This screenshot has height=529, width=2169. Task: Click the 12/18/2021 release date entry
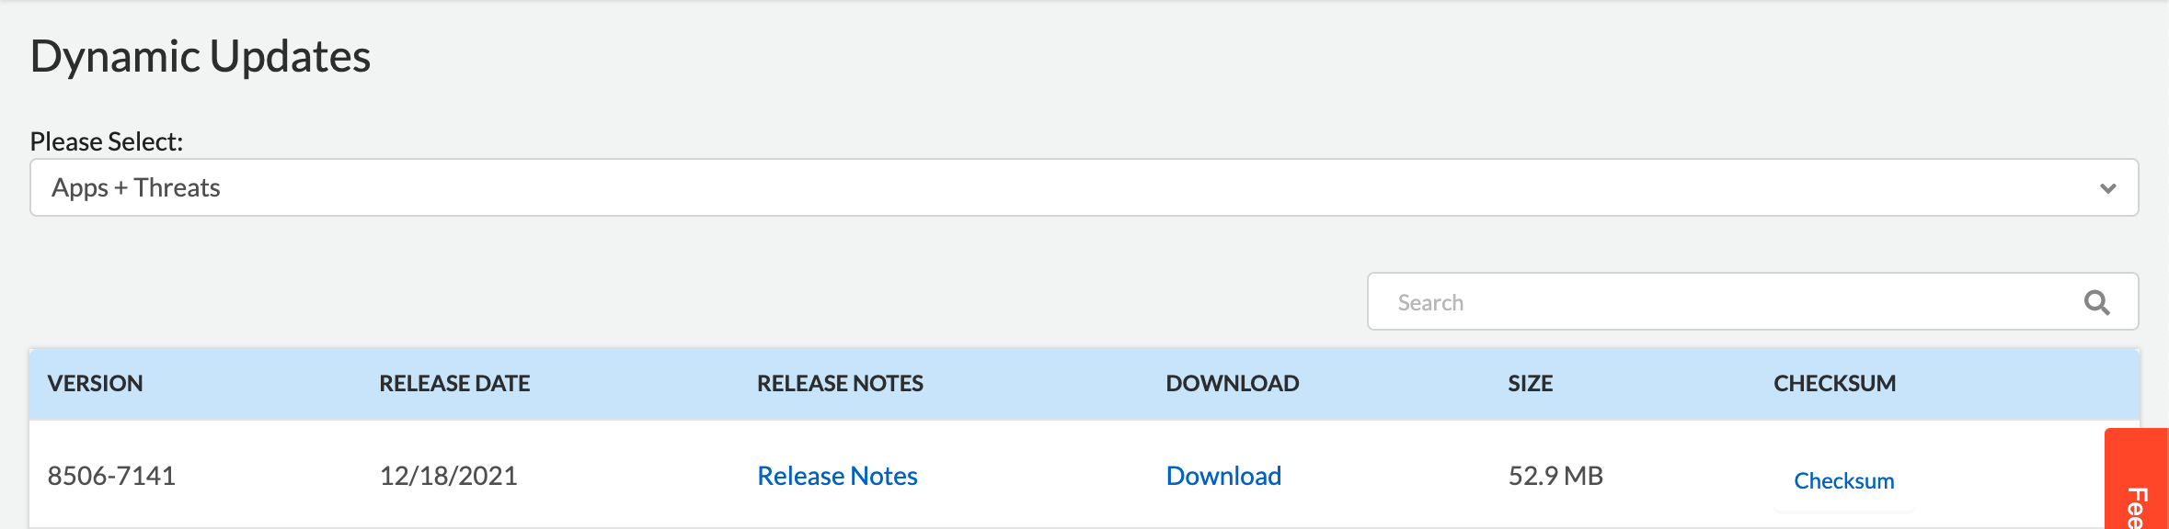449,476
